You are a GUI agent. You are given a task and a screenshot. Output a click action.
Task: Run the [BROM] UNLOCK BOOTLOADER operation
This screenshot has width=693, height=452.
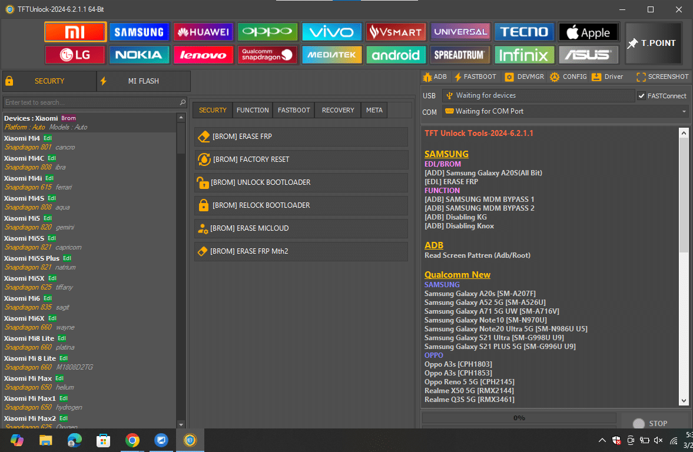click(x=301, y=182)
